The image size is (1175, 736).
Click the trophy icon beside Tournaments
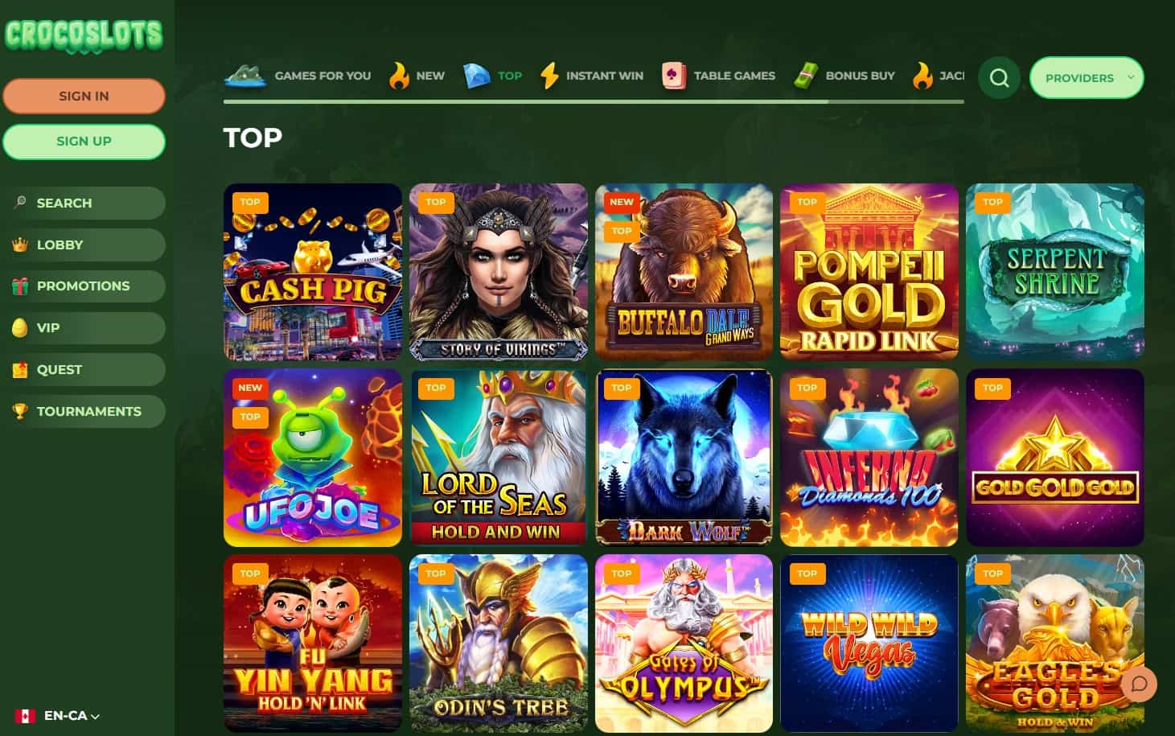(x=20, y=411)
